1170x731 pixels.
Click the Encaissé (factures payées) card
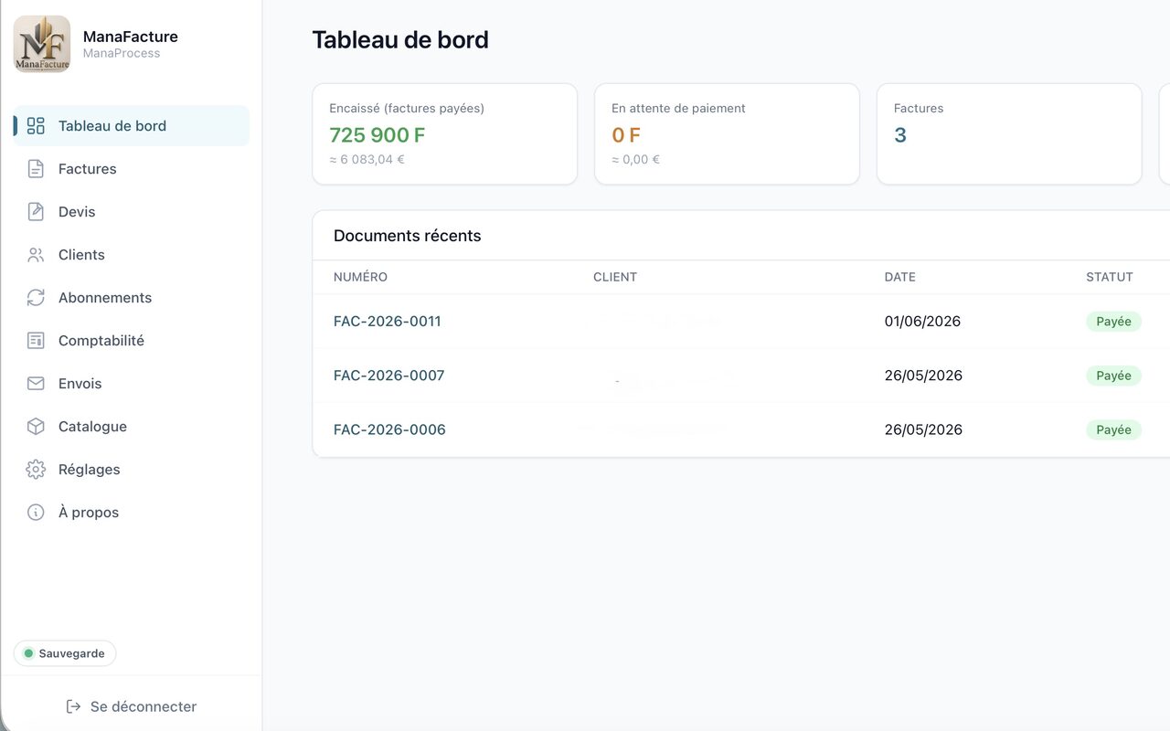coord(445,134)
